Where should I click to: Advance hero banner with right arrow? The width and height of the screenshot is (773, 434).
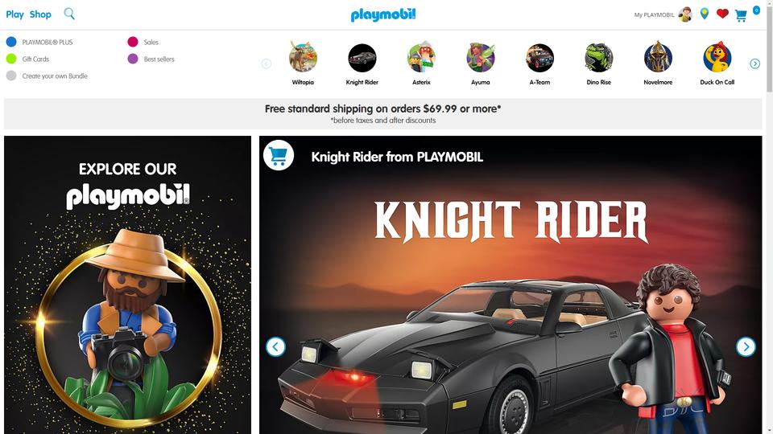click(746, 347)
